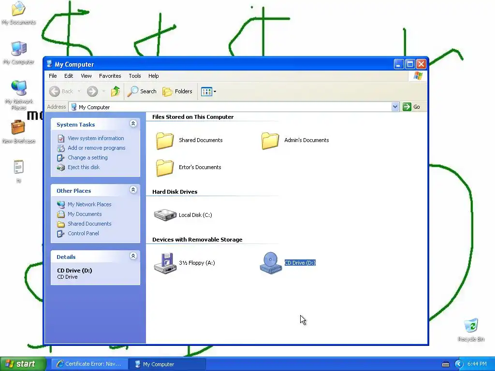Open Shared Documents in Other Places
Viewport: 495px width, 371px height.
coord(89,224)
